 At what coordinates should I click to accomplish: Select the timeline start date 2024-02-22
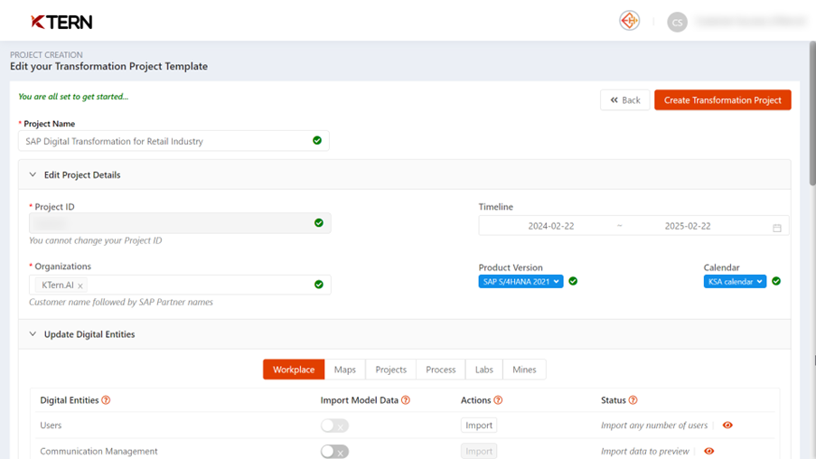pos(551,226)
